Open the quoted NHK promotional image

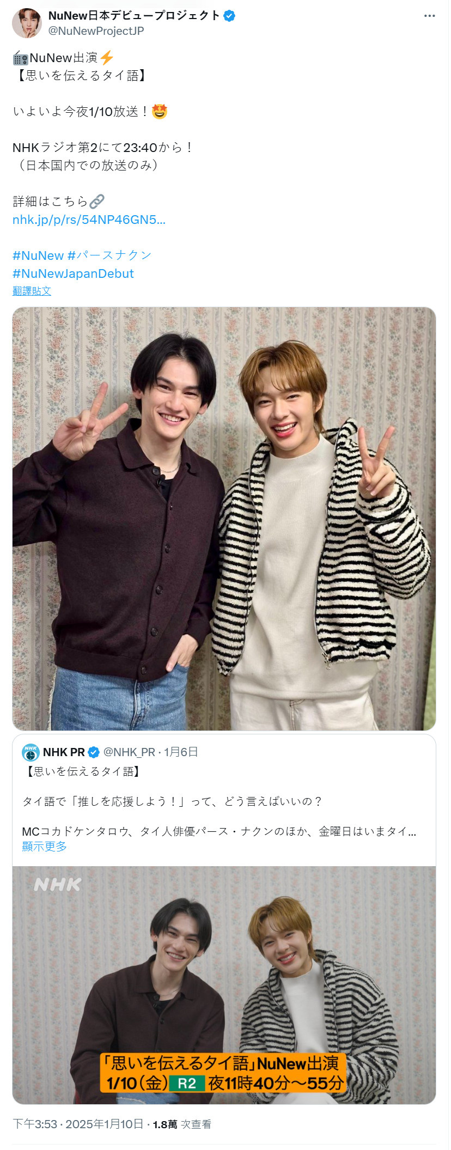[224, 985]
